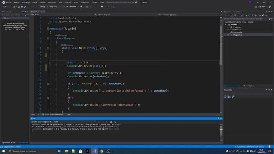Click the Windows taskbar search box
This screenshot has width=274, height=154.
coord(31,151)
